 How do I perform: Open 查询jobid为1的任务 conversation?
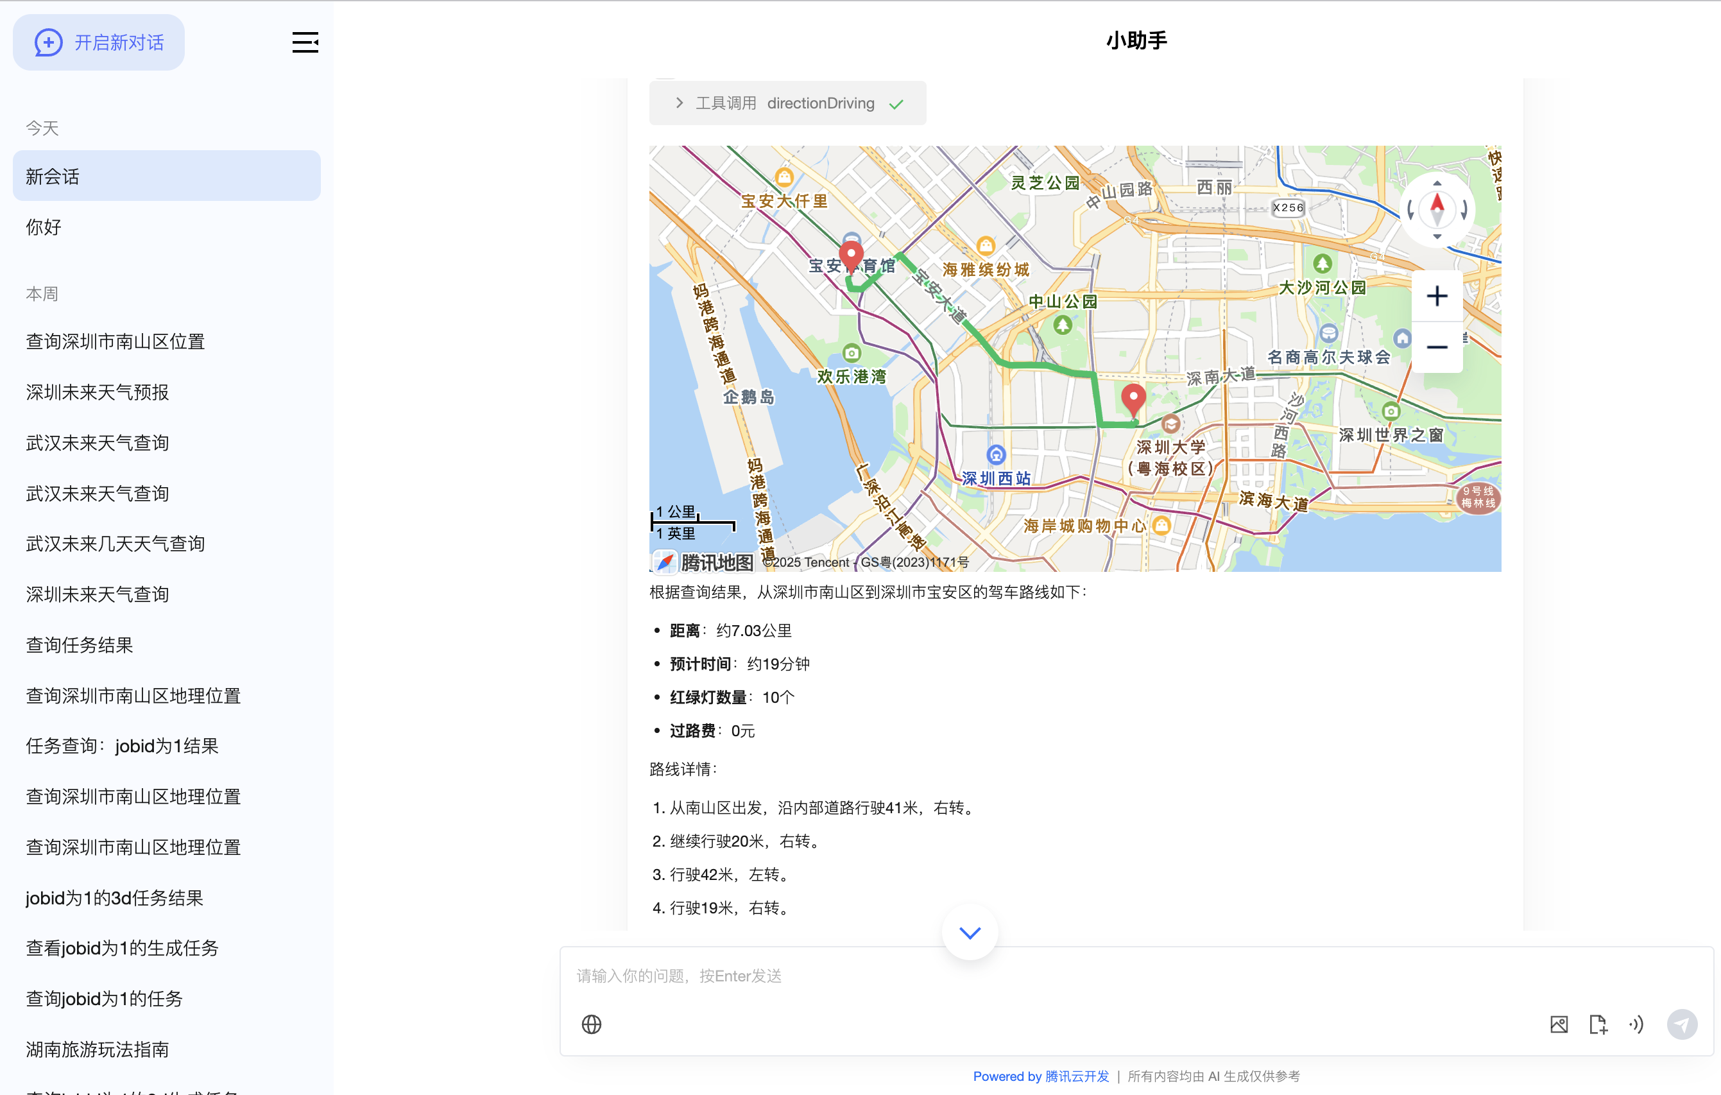(x=167, y=999)
